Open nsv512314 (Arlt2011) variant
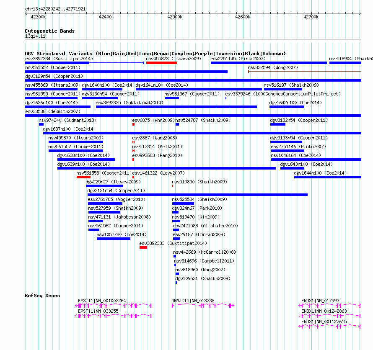Image resolution: width=373 pixels, height=350 pixels. [133, 151]
